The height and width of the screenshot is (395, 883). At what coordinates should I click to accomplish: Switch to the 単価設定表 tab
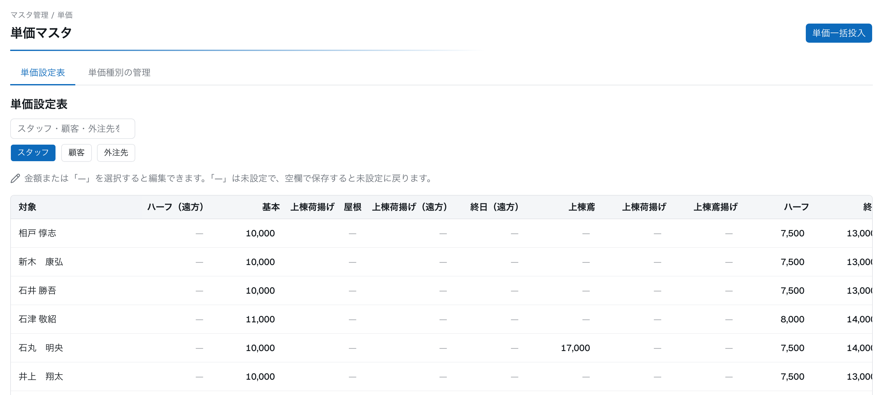point(43,73)
